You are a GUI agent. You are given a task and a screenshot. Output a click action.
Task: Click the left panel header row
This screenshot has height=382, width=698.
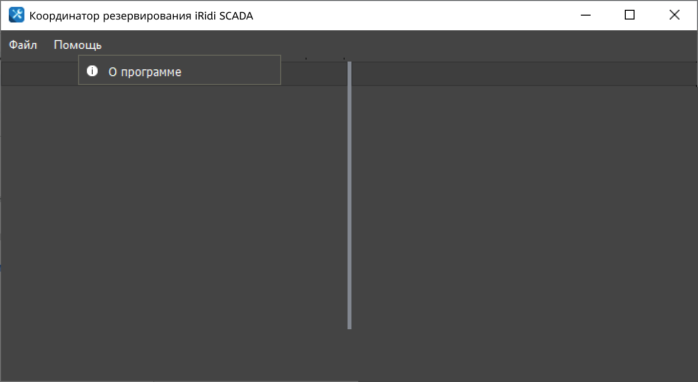[39, 74]
